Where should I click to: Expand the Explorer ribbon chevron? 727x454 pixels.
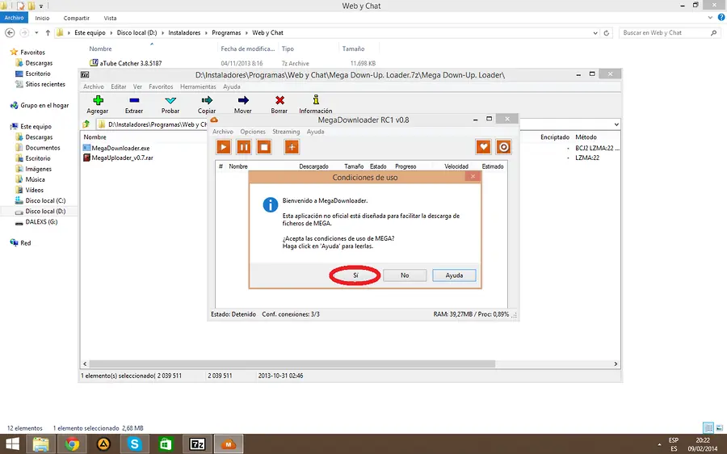coord(710,18)
